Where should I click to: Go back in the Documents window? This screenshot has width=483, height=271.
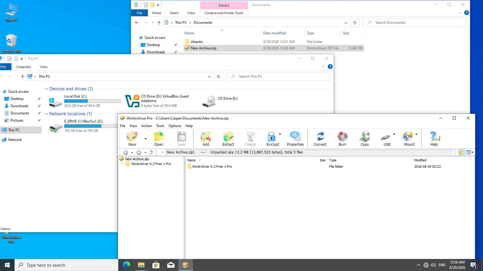pos(137,23)
